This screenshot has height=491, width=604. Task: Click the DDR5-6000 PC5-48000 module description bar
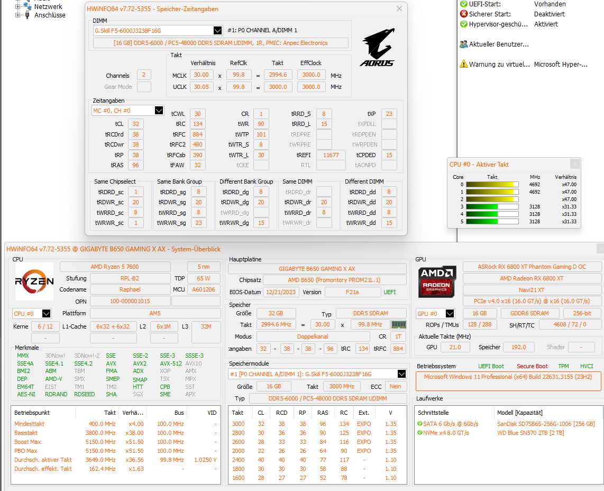(x=221, y=43)
